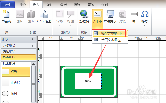Collapse the 形状 shapes panel arrow
The width and height of the screenshot is (166, 103).
pyautogui.click(x=33, y=39)
